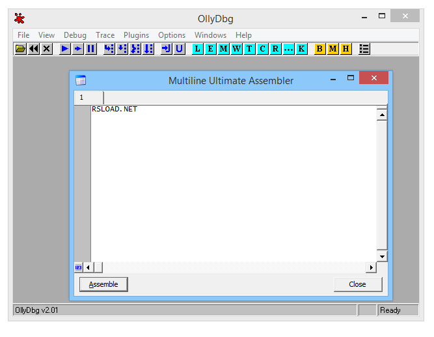Viewport: 434px width, 337px height.
Task: Close the Multiline Ultimate Assembler with red X
Action: tap(373, 78)
